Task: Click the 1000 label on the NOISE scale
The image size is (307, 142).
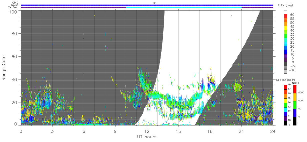Action: tap(300, 101)
